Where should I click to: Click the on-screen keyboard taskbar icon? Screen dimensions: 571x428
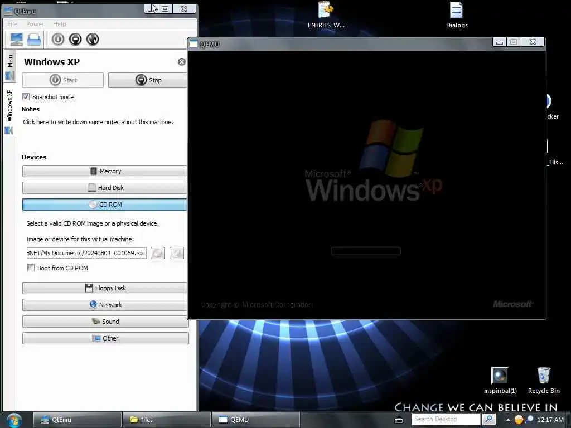[x=399, y=420]
